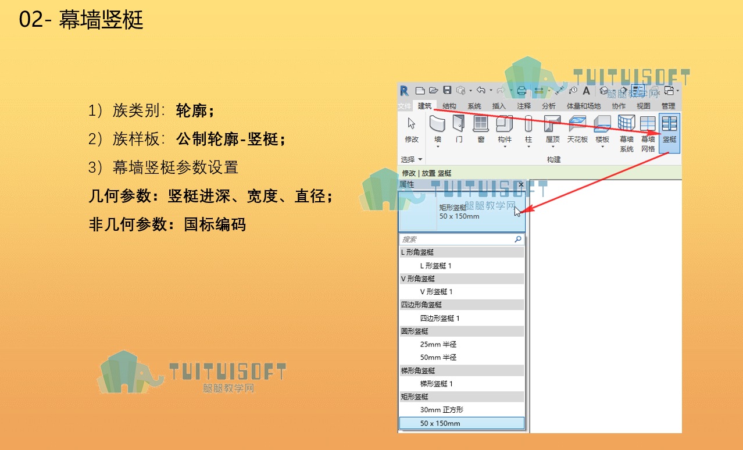This screenshot has height=450, width=743.
Task: Select the 修改 (Modify) arrow tool
Action: (412, 130)
